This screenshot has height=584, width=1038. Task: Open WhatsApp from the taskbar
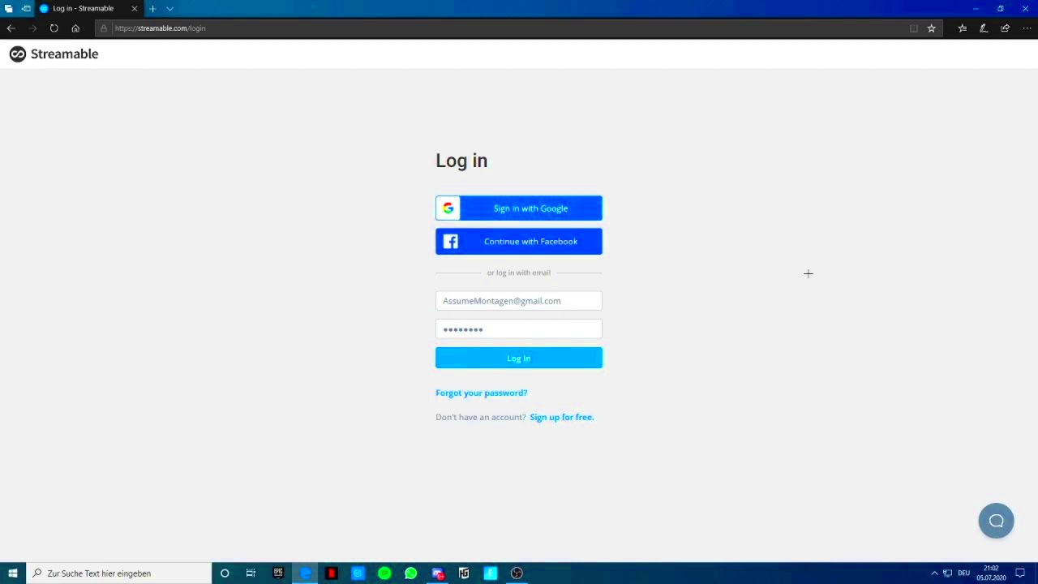411,573
